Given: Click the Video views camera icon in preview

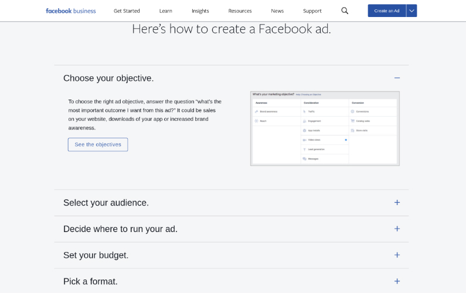Looking at the screenshot, I should 304,140.
